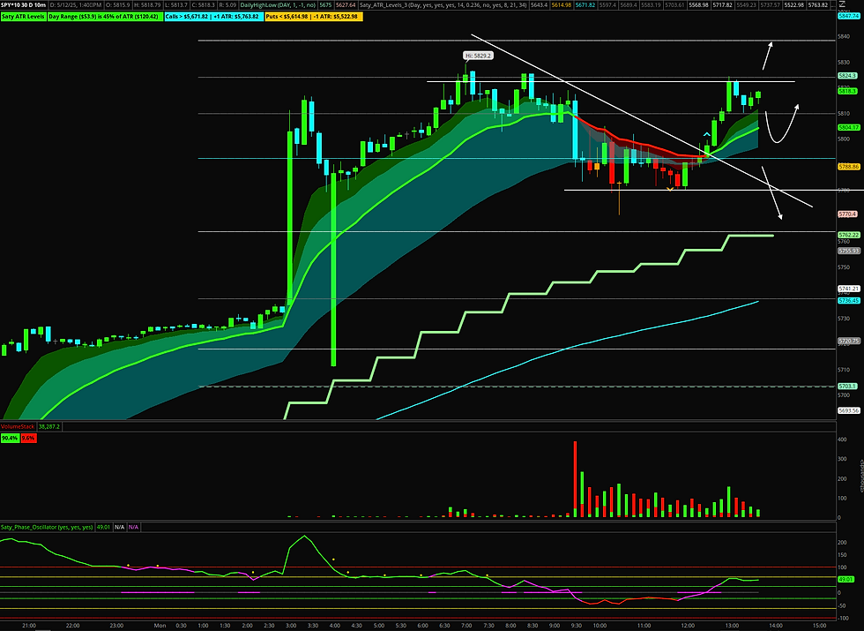The image size is (864, 631).
Task: Click the Hi: 5829.2 high price bubble
Action: click(x=478, y=56)
